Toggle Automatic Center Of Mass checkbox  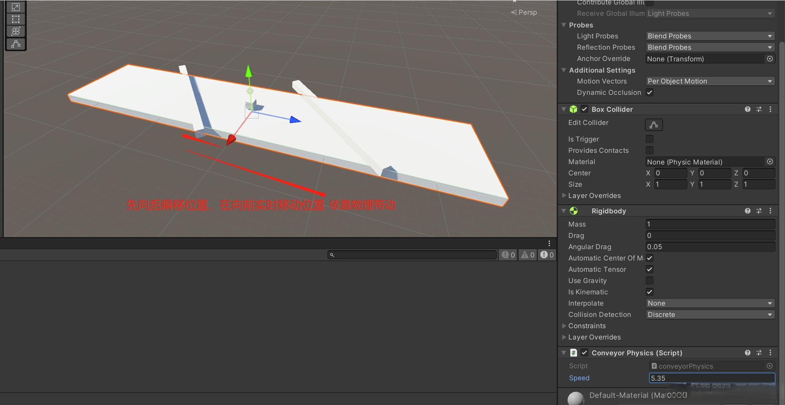coord(650,258)
